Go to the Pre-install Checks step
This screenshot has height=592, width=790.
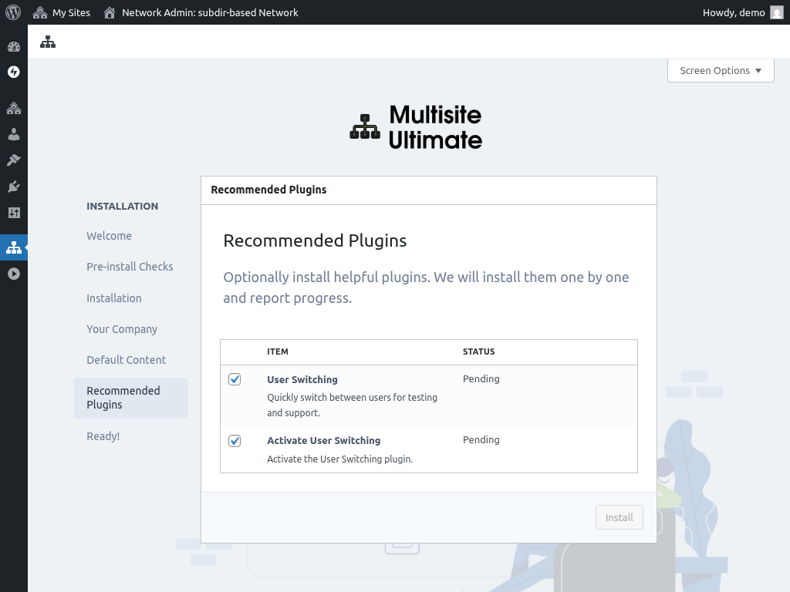coord(130,266)
